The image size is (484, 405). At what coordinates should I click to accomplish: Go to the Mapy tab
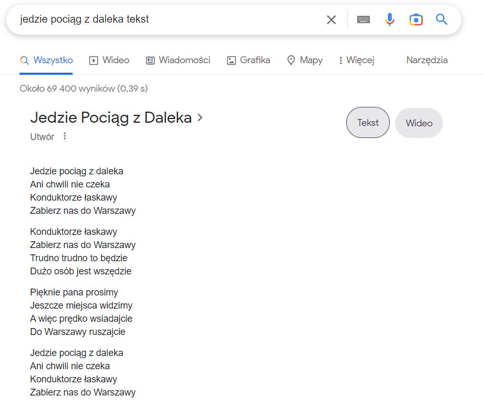pos(305,60)
